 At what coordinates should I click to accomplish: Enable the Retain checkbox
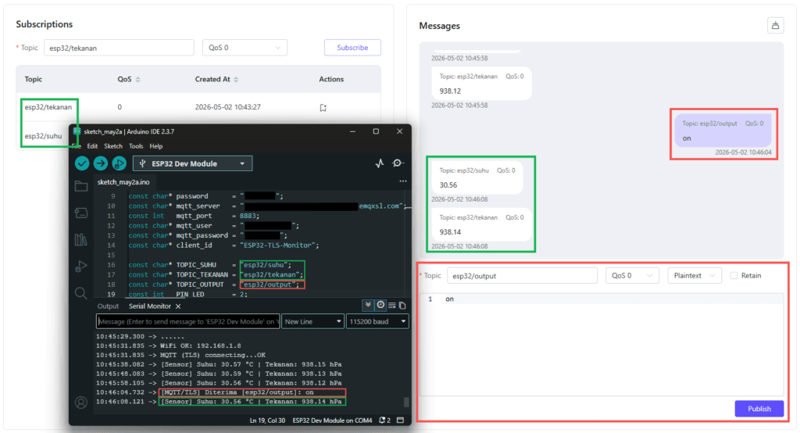click(x=734, y=275)
